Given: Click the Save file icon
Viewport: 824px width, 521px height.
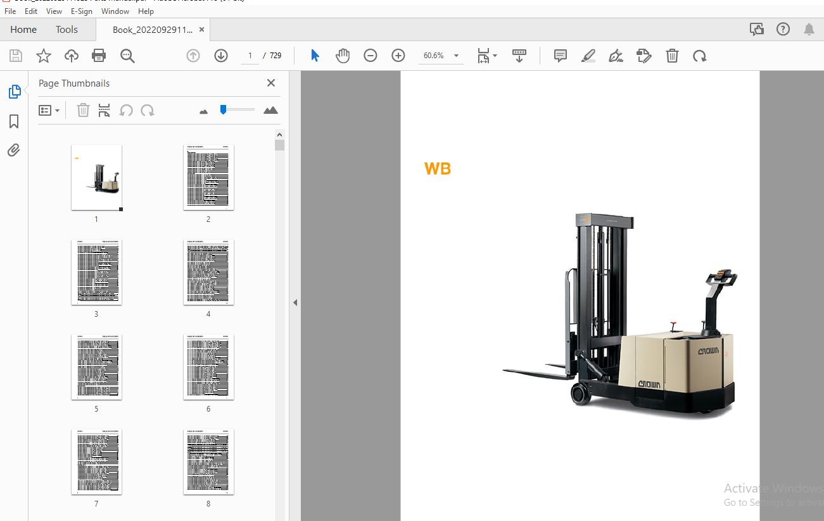Looking at the screenshot, I should [16, 56].
